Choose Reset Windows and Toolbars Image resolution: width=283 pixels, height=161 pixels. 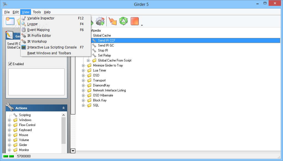pos(56,53)
